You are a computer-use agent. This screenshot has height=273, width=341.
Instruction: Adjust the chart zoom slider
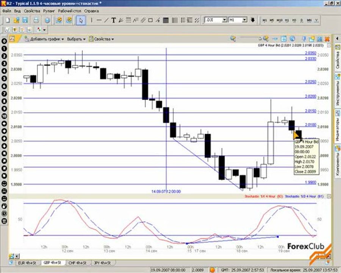coord(260,39)
